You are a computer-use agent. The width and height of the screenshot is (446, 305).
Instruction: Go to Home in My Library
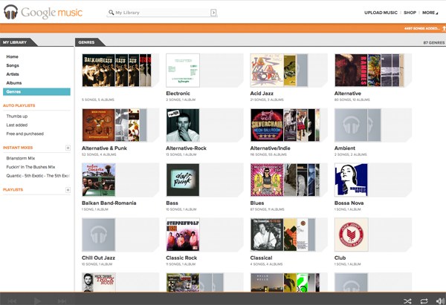(x=12, y=56)
